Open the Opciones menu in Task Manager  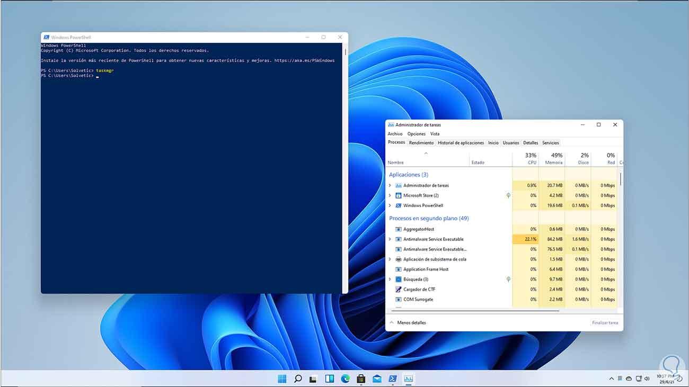[416, 133]
